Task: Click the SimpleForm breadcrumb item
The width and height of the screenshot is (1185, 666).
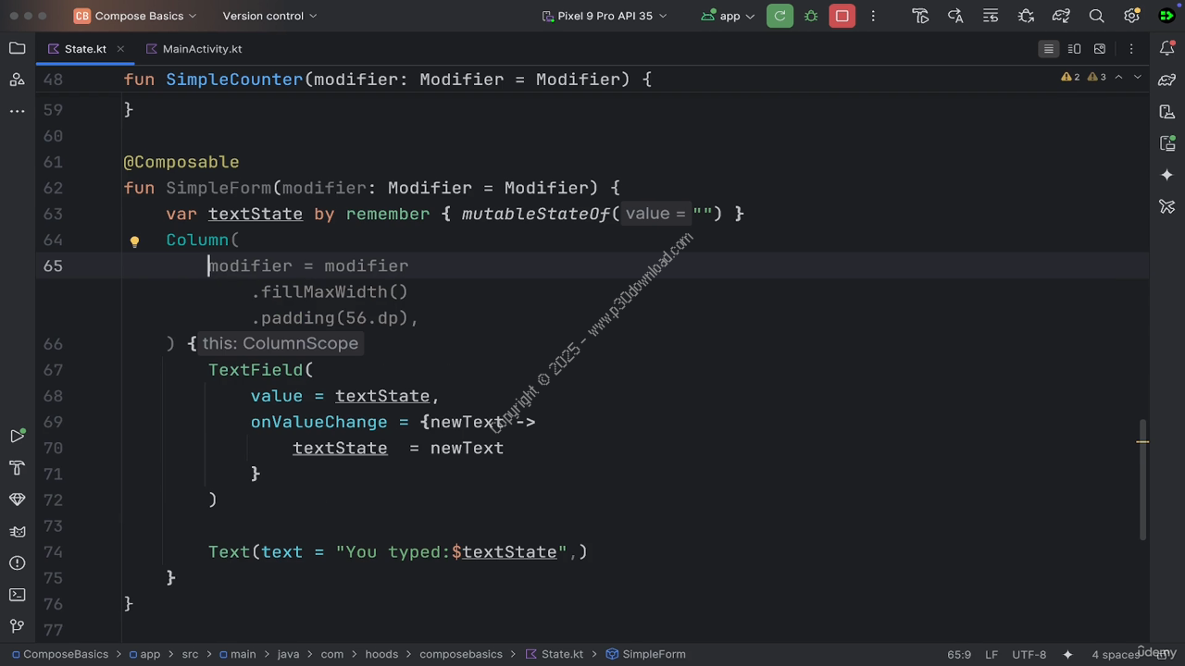Action: point(654,654)
